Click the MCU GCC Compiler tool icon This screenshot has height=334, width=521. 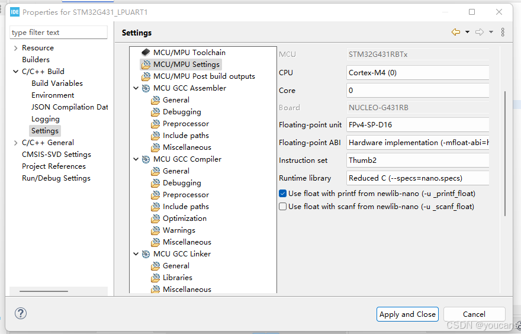146,159
